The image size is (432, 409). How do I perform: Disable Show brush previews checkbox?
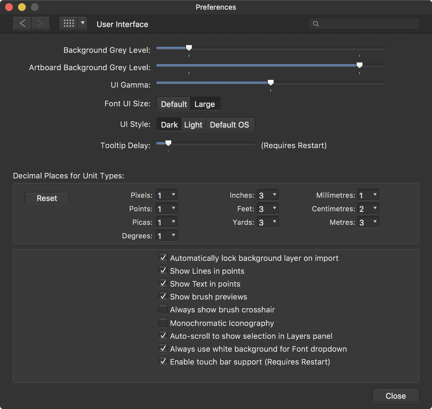163,296
